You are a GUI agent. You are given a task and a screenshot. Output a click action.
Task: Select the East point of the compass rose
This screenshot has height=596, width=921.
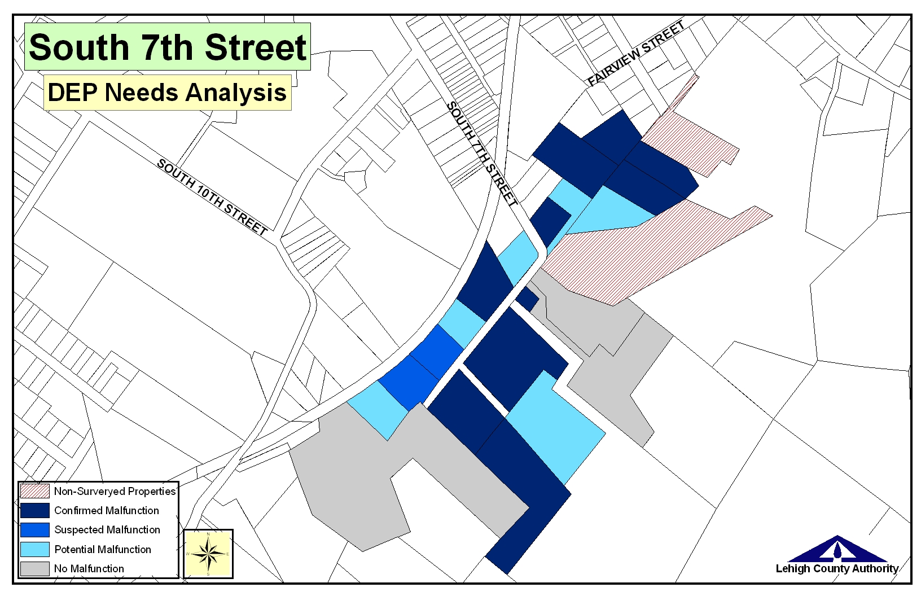pos(228,554)
